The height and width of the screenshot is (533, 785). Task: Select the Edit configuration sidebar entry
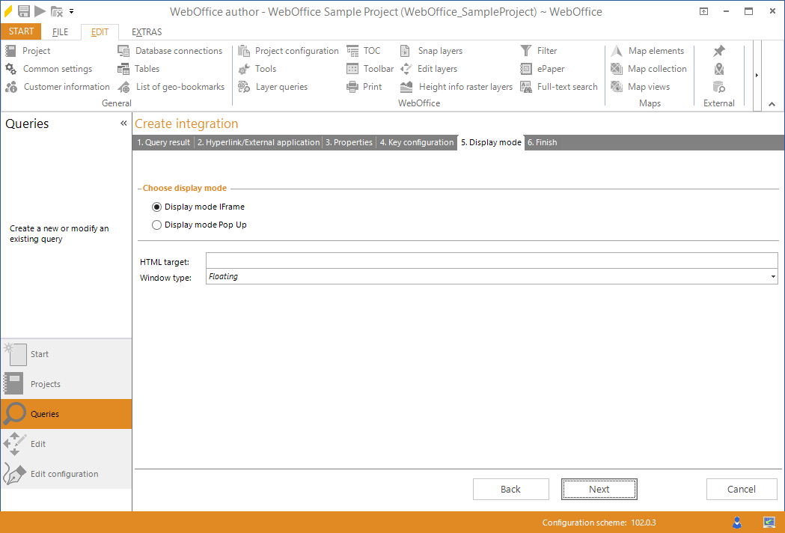click(x=64, y=473)
